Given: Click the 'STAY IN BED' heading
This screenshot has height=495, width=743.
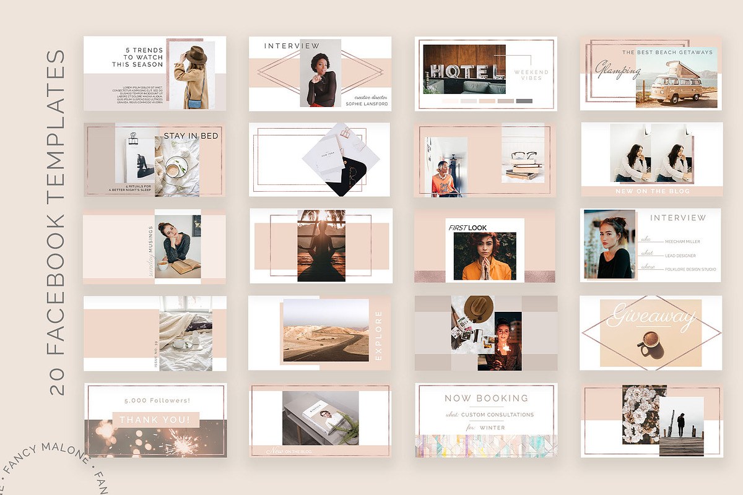Looking at the screenshot, I should (191, 136).
